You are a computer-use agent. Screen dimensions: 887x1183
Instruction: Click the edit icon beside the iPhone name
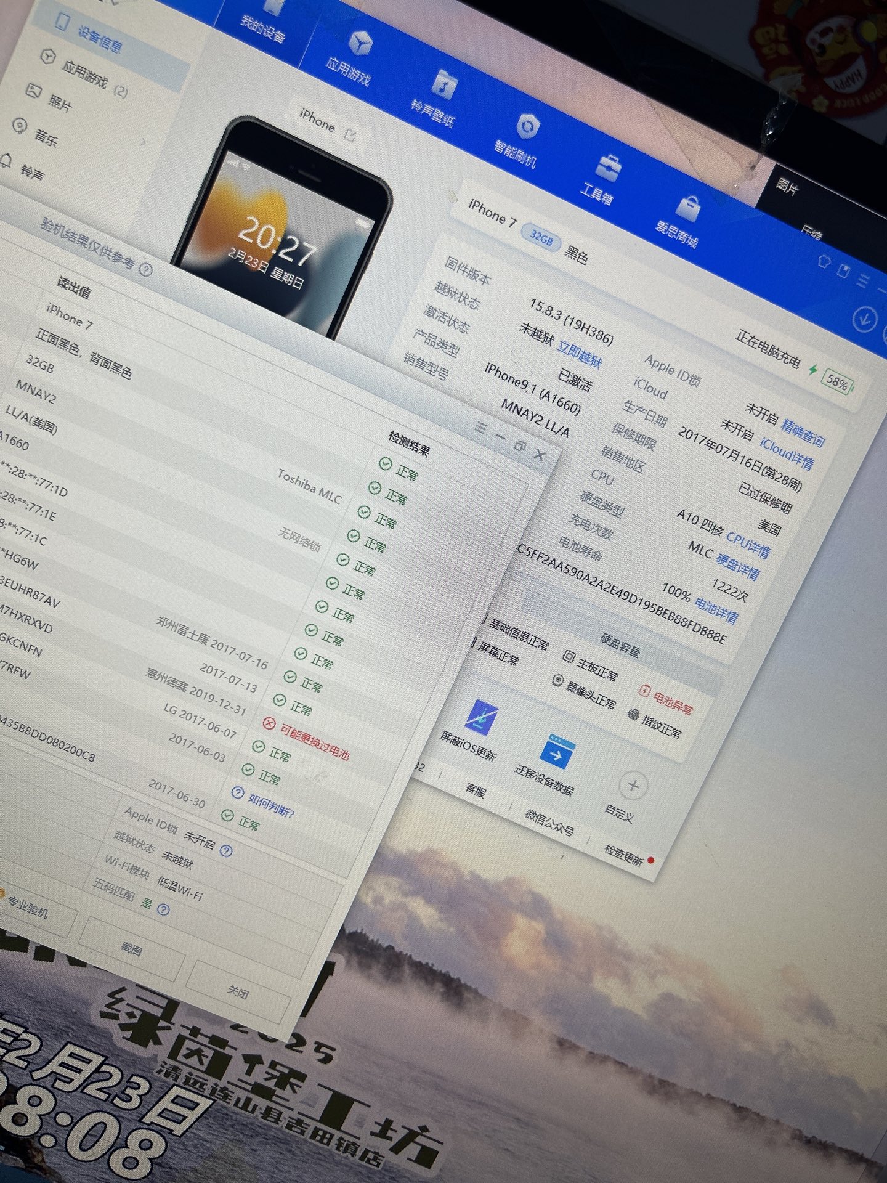(350, 134)
